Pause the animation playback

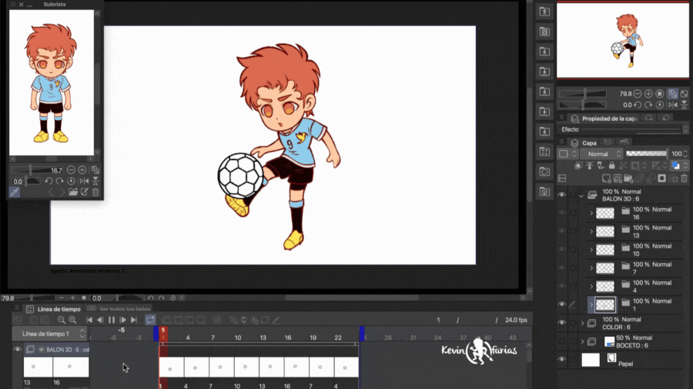112,320
